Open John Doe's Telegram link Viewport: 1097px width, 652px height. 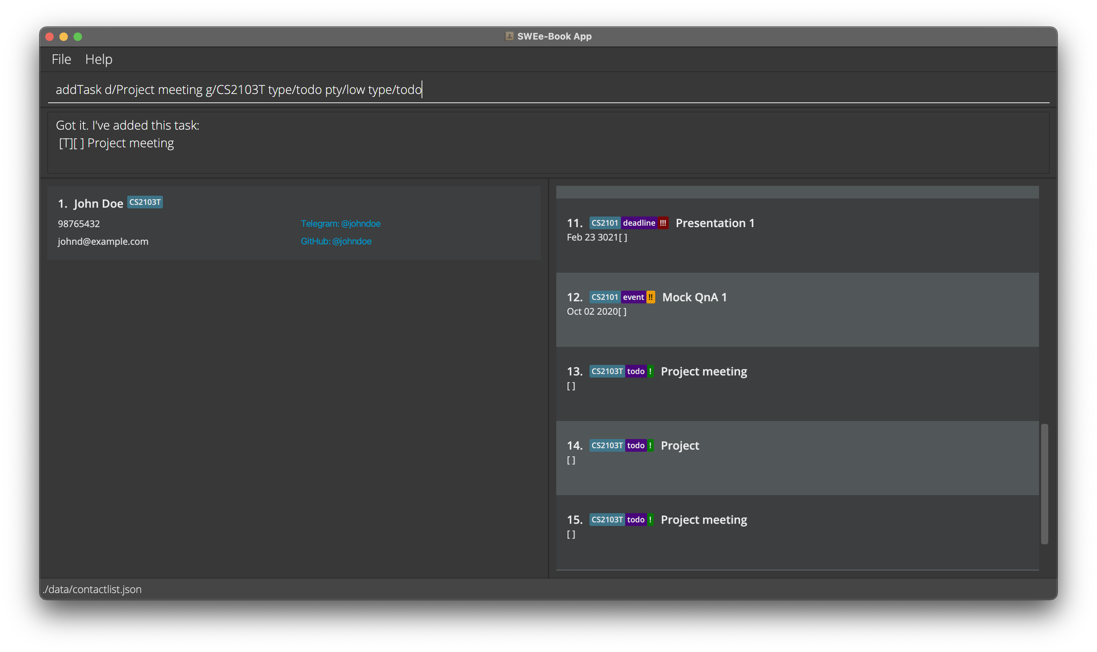(340, 224)
